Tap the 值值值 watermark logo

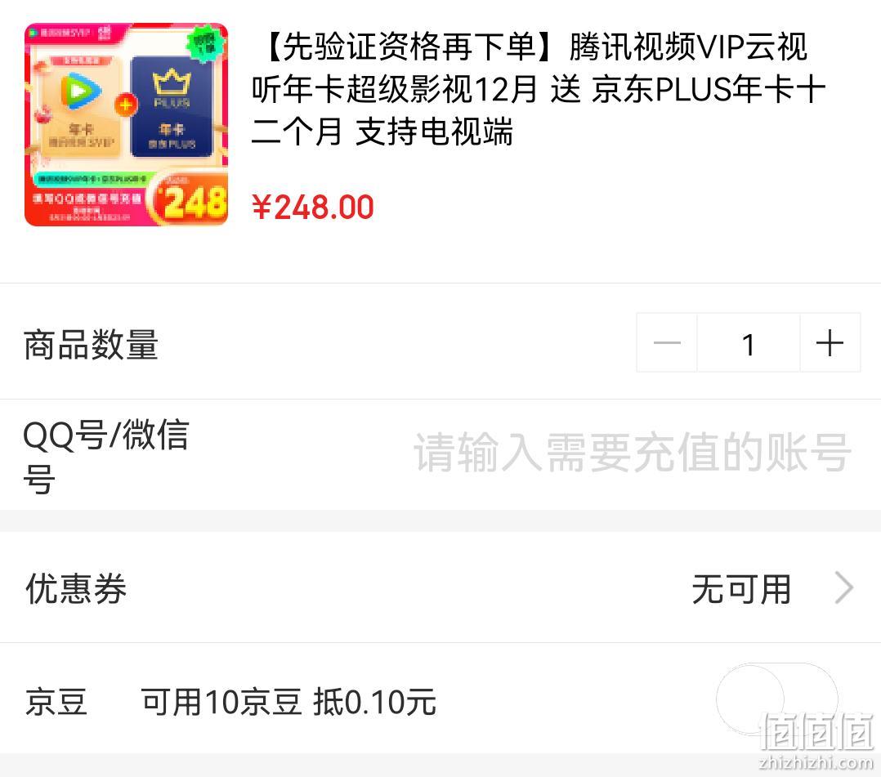tap(816, 731)
